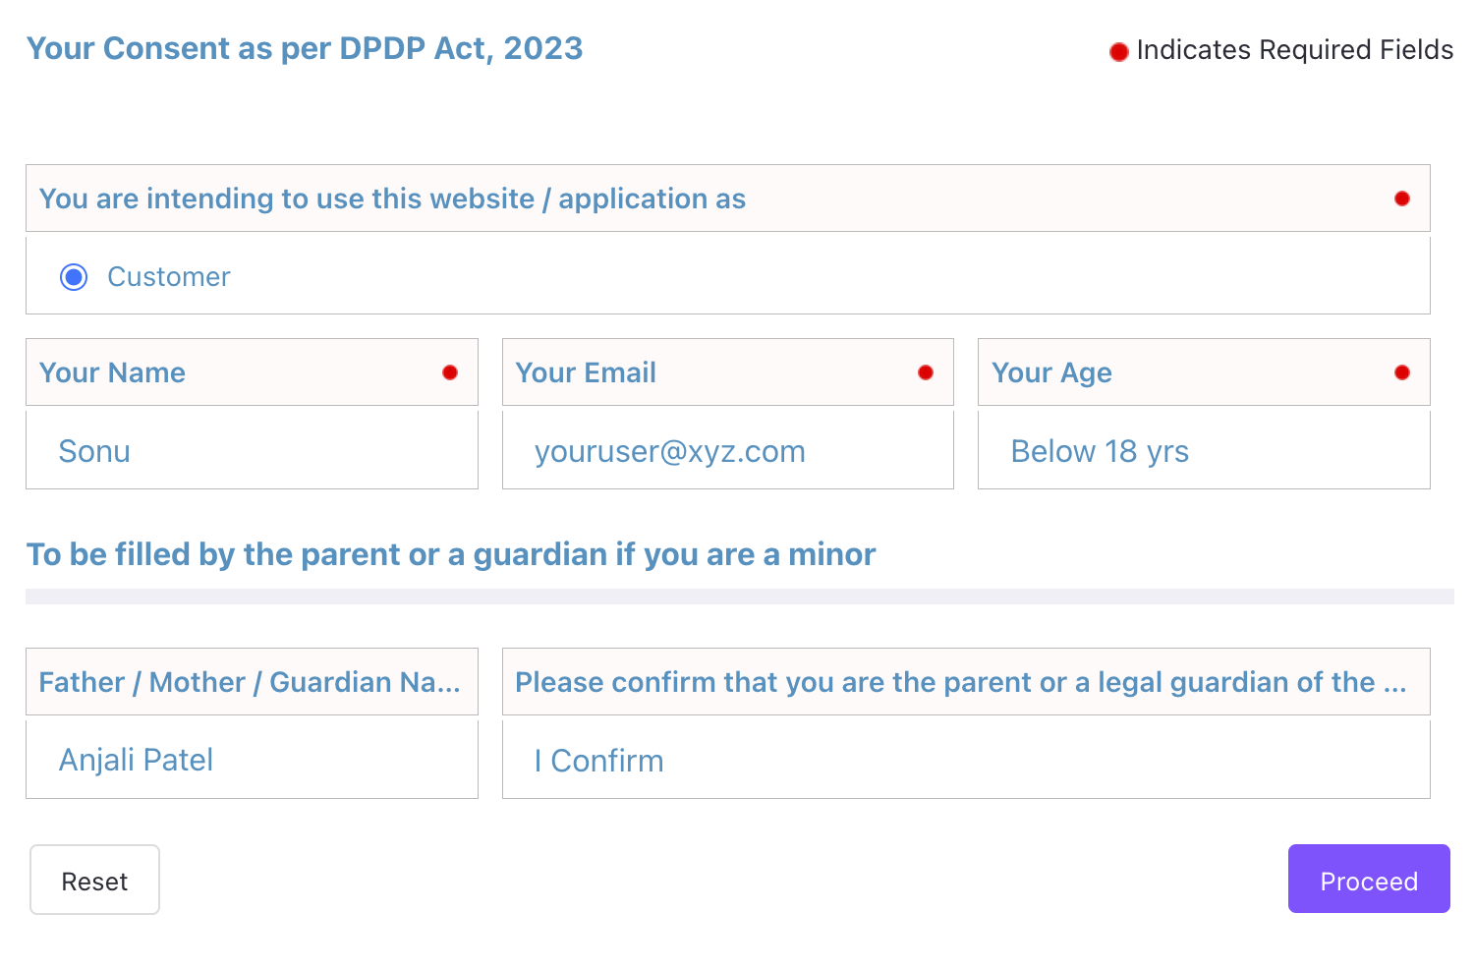This screenshot has height=969, width=1474.
Task: Click the Customer option label
Action: click(x=168, y=277)
